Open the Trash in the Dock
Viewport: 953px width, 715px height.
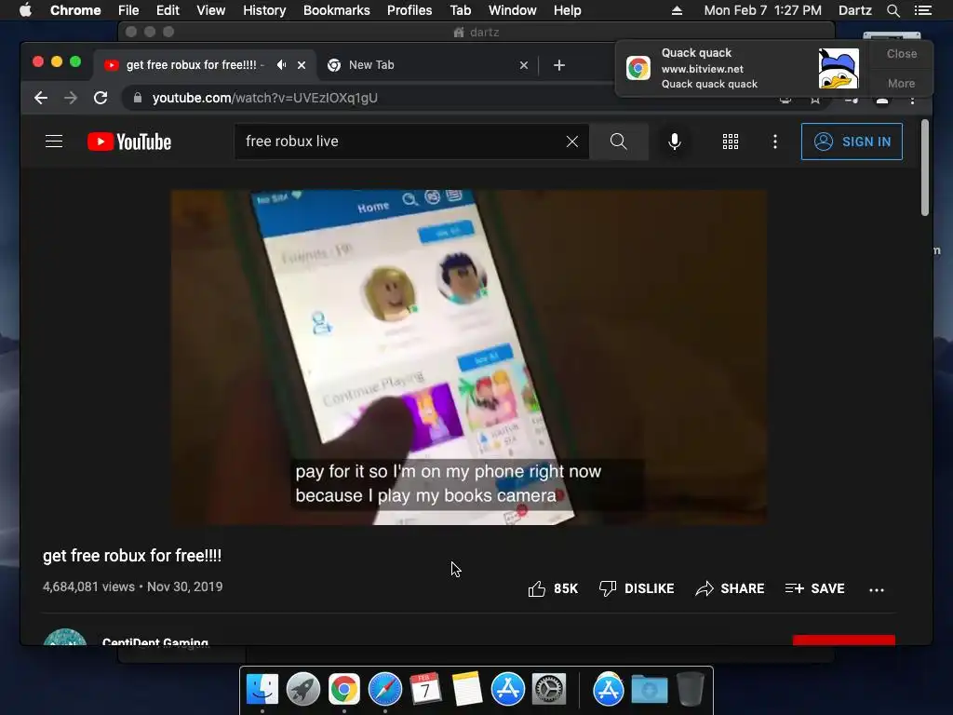(x=690, y=690)
